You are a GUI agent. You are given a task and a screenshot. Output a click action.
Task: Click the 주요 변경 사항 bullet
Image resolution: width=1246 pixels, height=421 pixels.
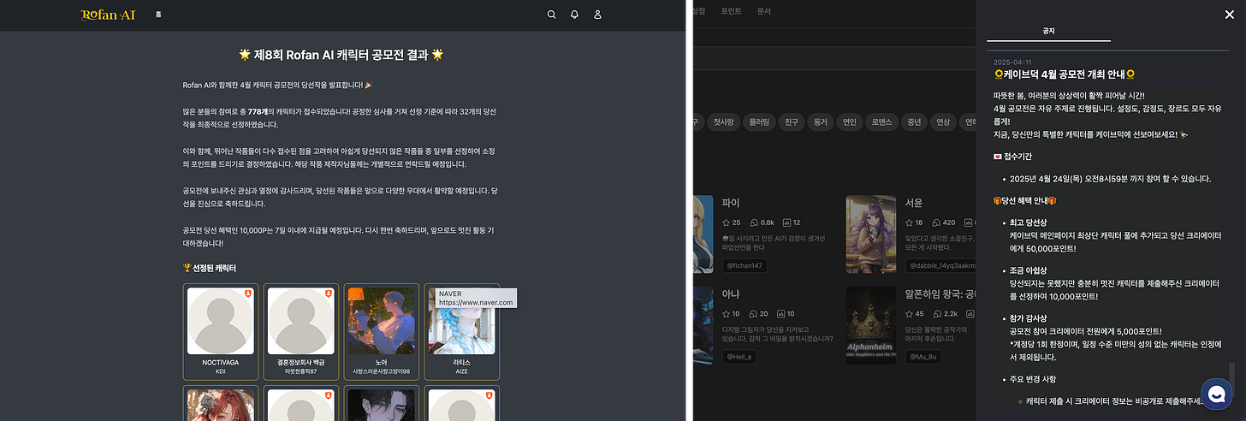pyautogui.click(x=1034, y=379)
